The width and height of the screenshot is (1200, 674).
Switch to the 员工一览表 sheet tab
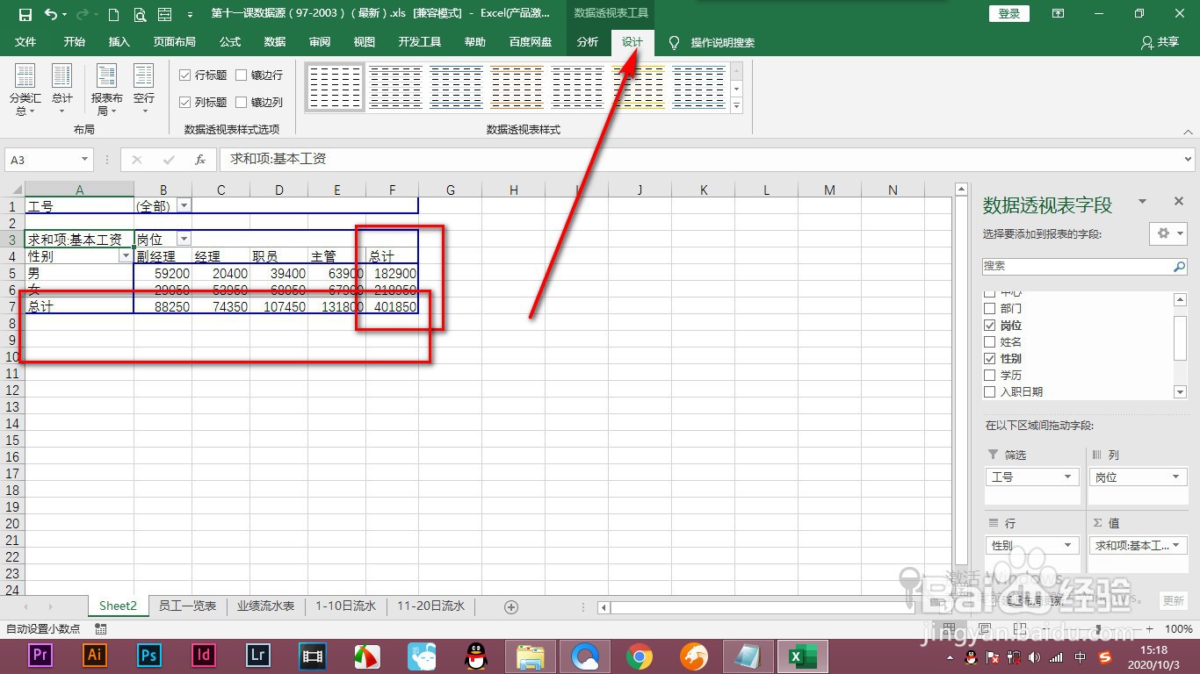tap(187, 606)
